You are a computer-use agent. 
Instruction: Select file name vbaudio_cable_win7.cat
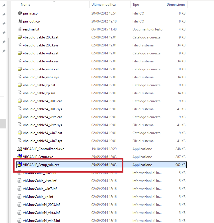pos(41,69)
